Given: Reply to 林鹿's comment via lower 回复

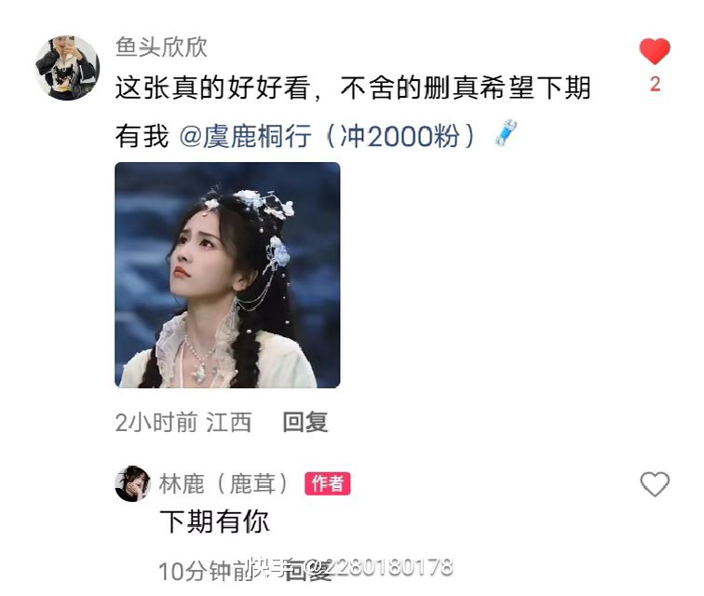Looking at the screenshot, I should (308, 571).
